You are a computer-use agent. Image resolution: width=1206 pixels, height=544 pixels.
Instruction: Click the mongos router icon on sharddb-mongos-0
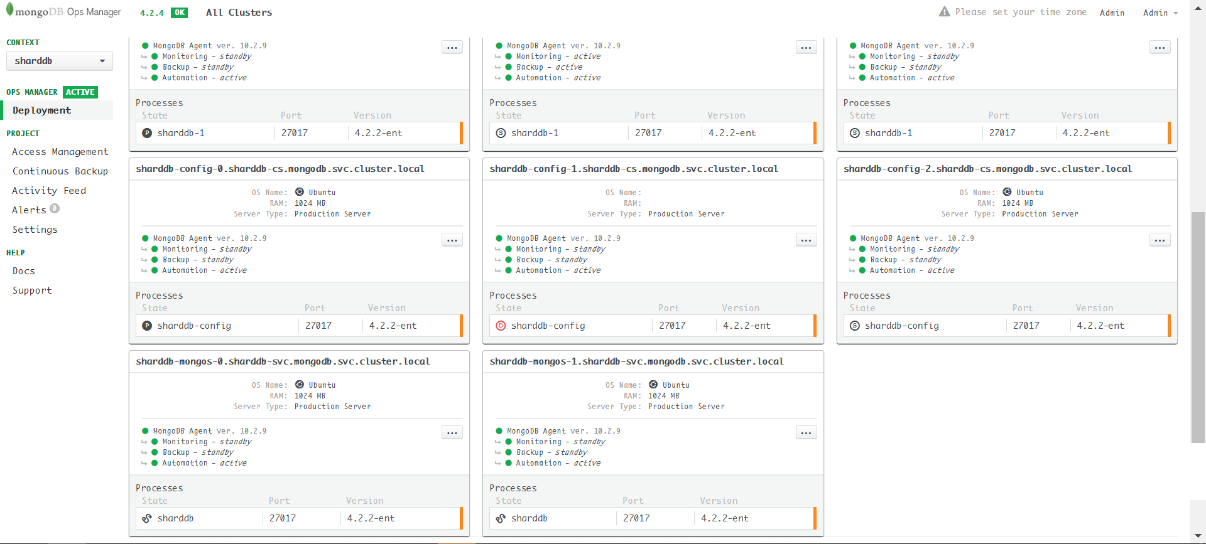pos(147,518)
